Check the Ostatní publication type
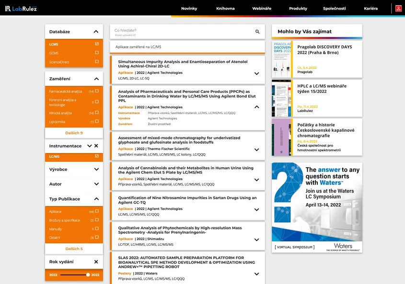 (x=97, y=237)
